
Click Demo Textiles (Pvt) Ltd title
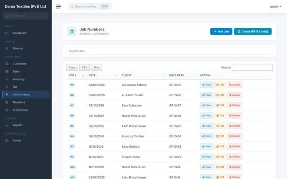pos(25,6)
